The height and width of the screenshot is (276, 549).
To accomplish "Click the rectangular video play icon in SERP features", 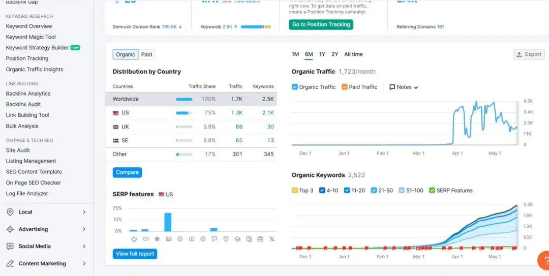I will point(192,239).
